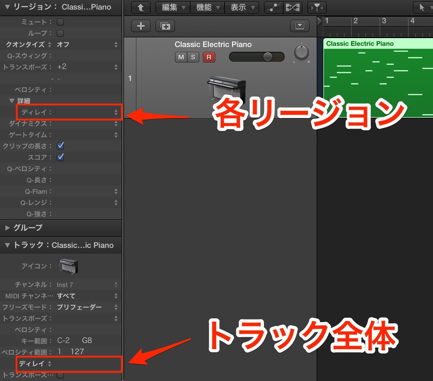The height and width of the screenshot is (381, 433).
Task: Click the ベロシティ範囲 high value 127
Action: click(77, 352)
